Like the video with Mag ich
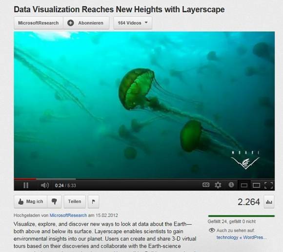The width and height of the screenshot is (283, 252). pyautogui.click(x=31, y=201)
